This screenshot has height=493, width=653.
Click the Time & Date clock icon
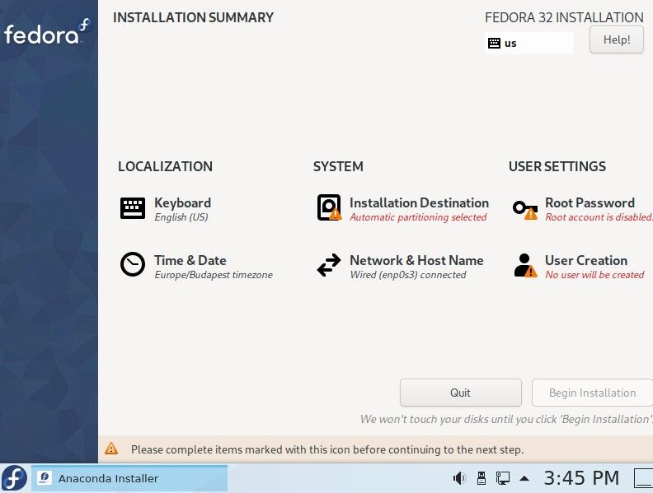[133, 264]
